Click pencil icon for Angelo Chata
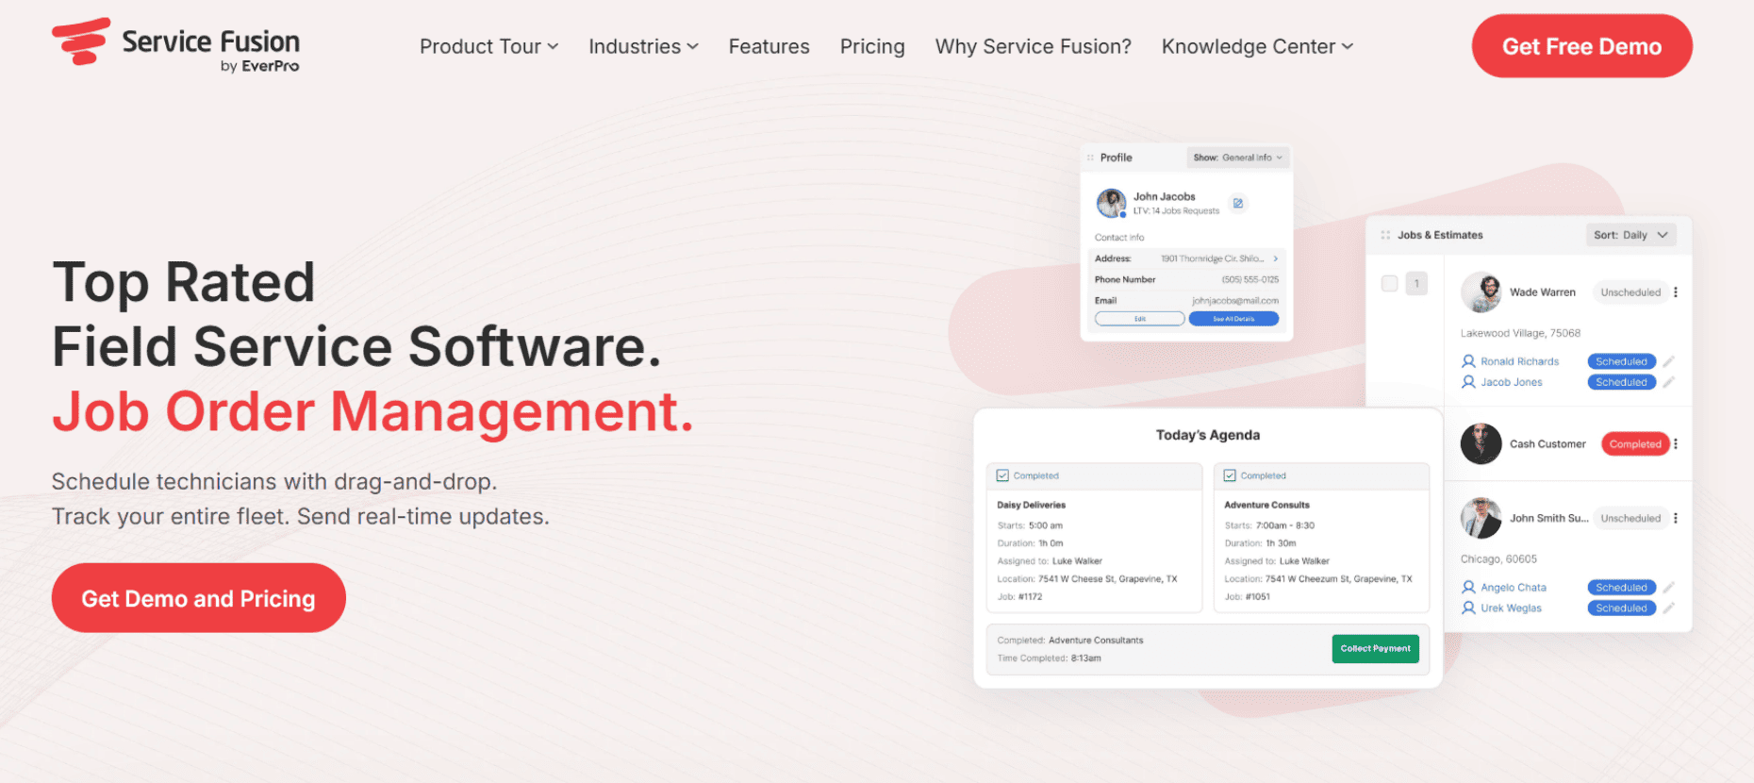This screenshot has width=1754, height=783. pos(1668,587)
